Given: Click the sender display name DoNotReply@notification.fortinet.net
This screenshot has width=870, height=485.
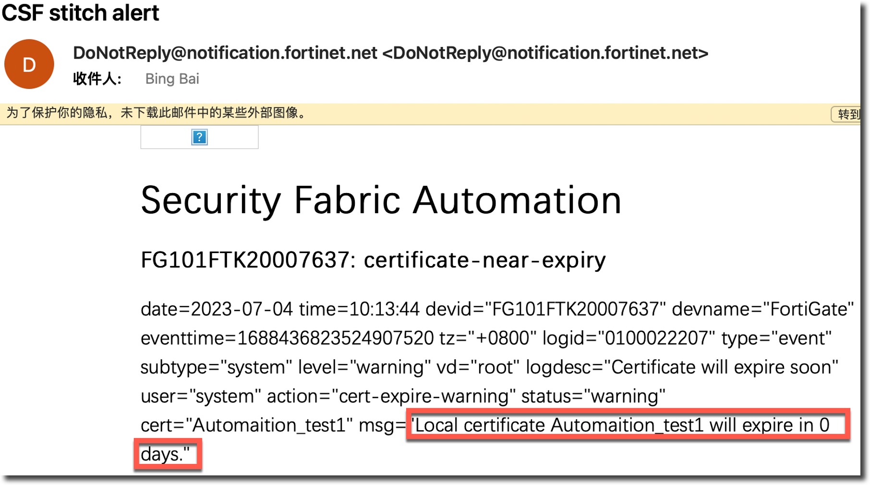Looking at the screenshot, I should tap(225, 53).
